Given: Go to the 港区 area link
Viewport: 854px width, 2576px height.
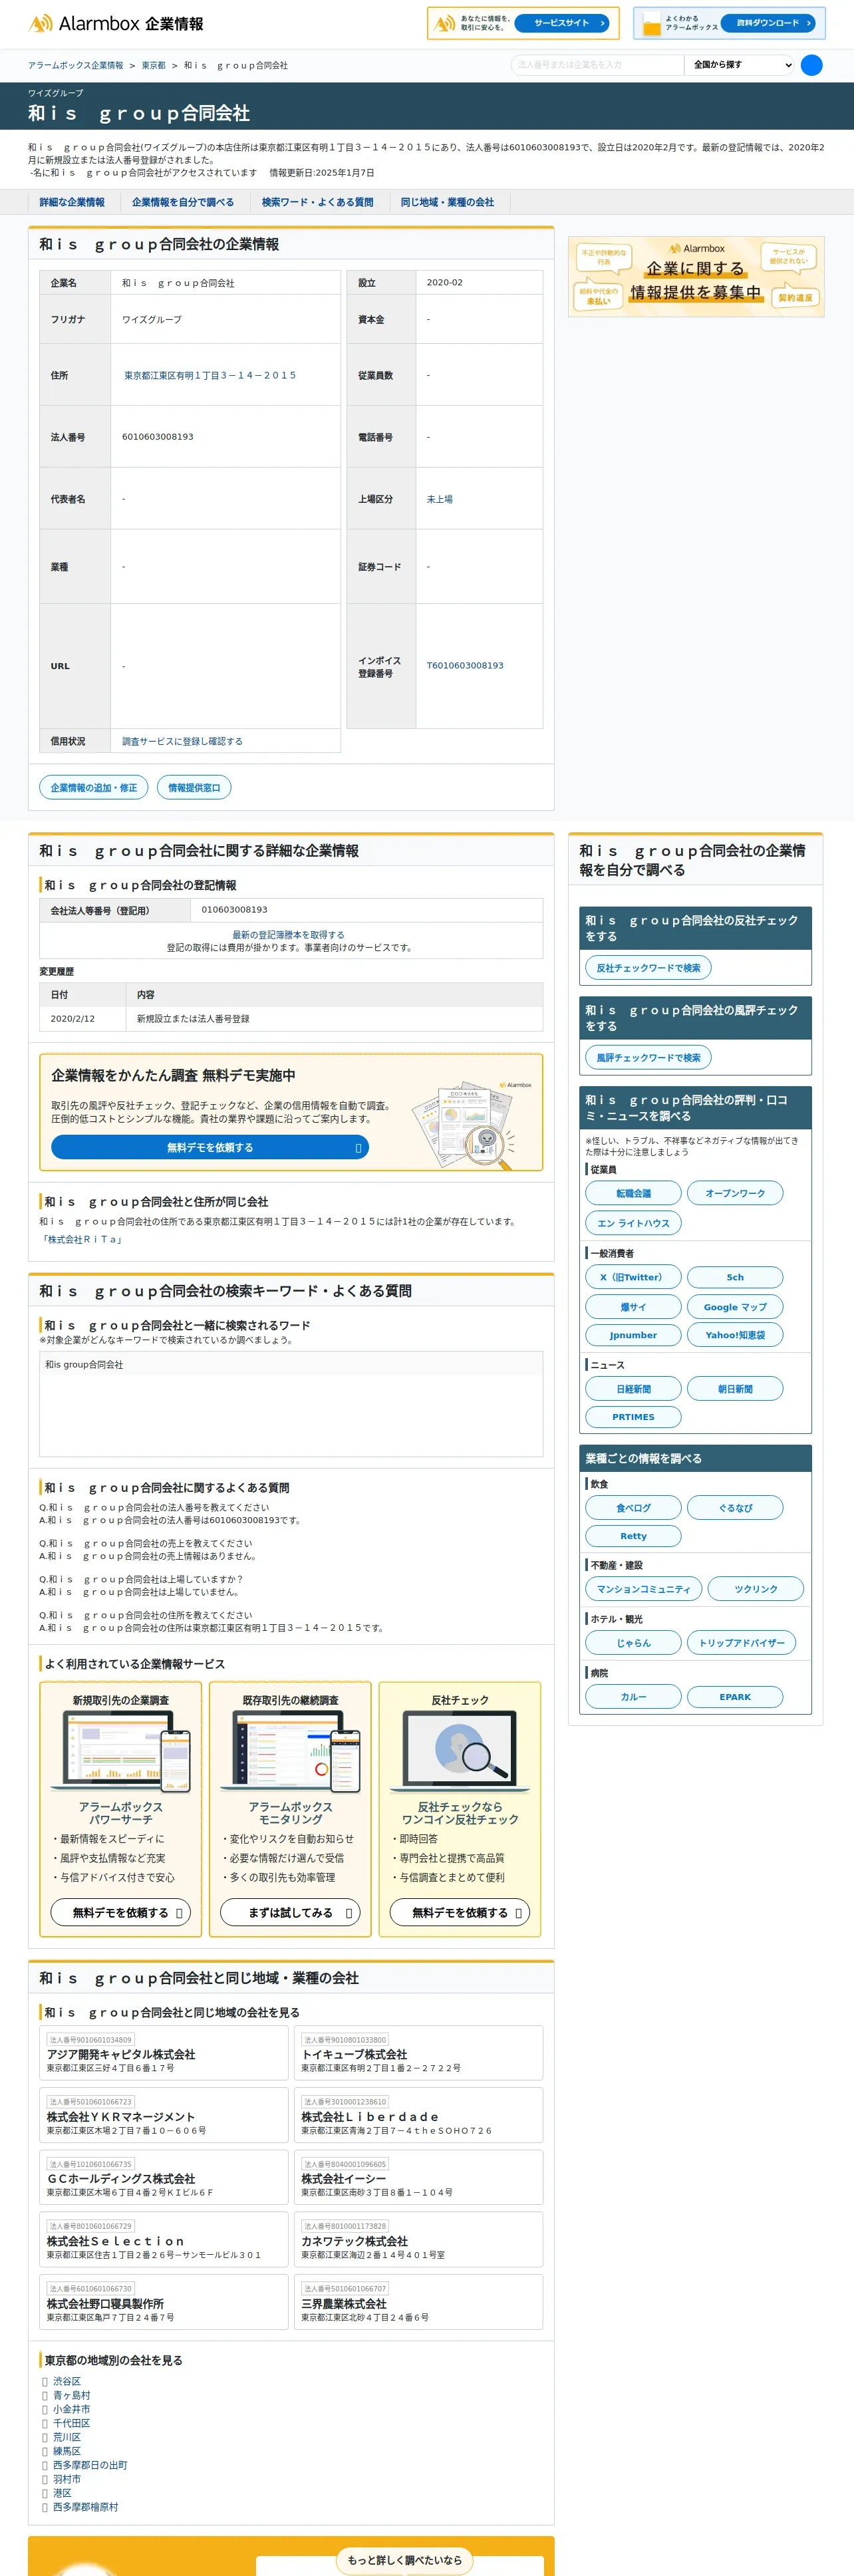Looking at the screenshot, I should coord(62,2494).
